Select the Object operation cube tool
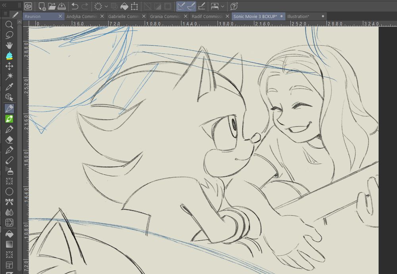This screenshot has width=397, height=274. (10, 97)
